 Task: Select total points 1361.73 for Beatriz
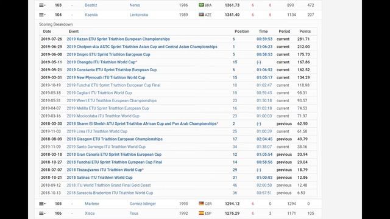pos(232,5)
